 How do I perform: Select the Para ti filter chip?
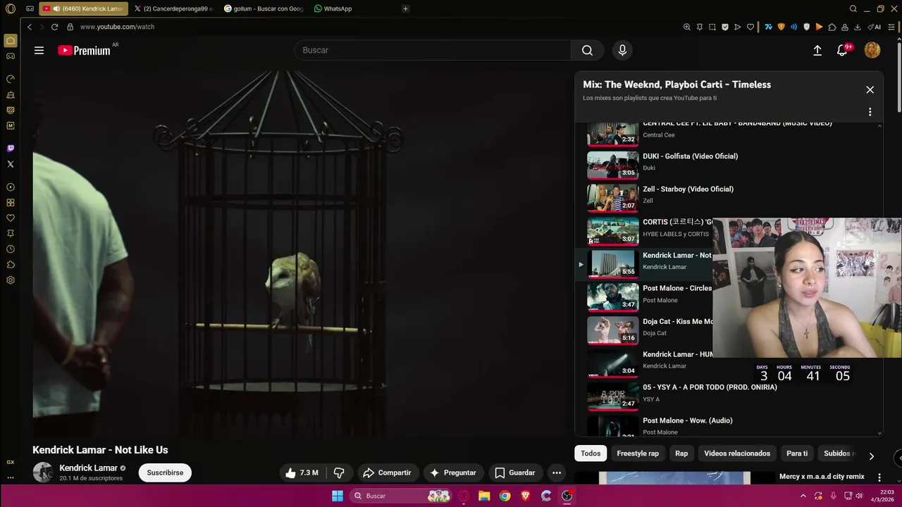797,453
